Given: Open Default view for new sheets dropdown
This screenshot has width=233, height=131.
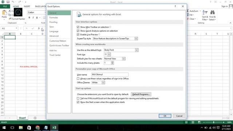Looking at the screenshot, I should coord(124,59).
